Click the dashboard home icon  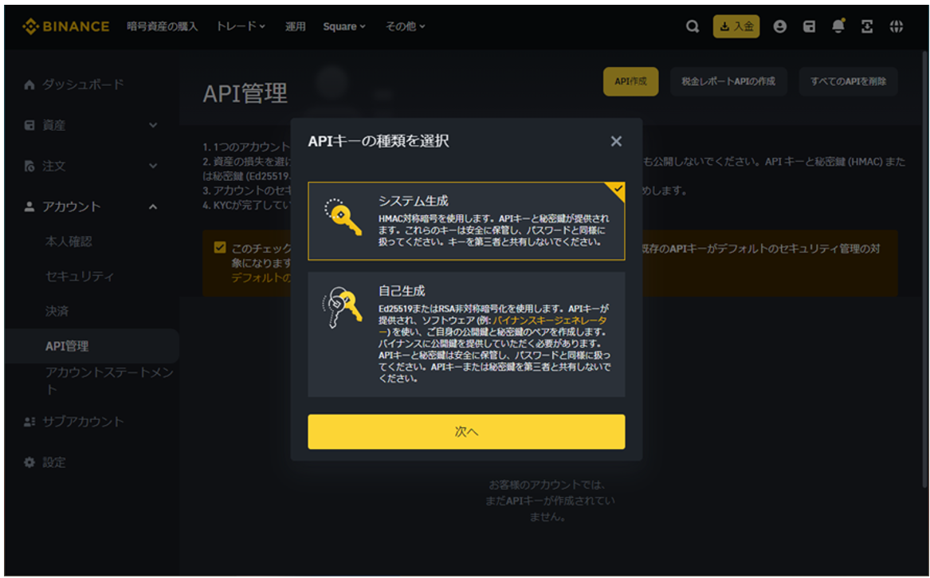pos(29,85)
